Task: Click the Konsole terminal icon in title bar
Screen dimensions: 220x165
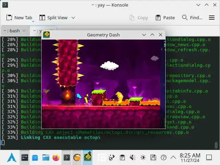Action: [5, 5]
